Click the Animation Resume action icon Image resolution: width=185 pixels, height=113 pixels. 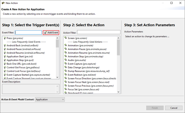(x=66, y=52)
